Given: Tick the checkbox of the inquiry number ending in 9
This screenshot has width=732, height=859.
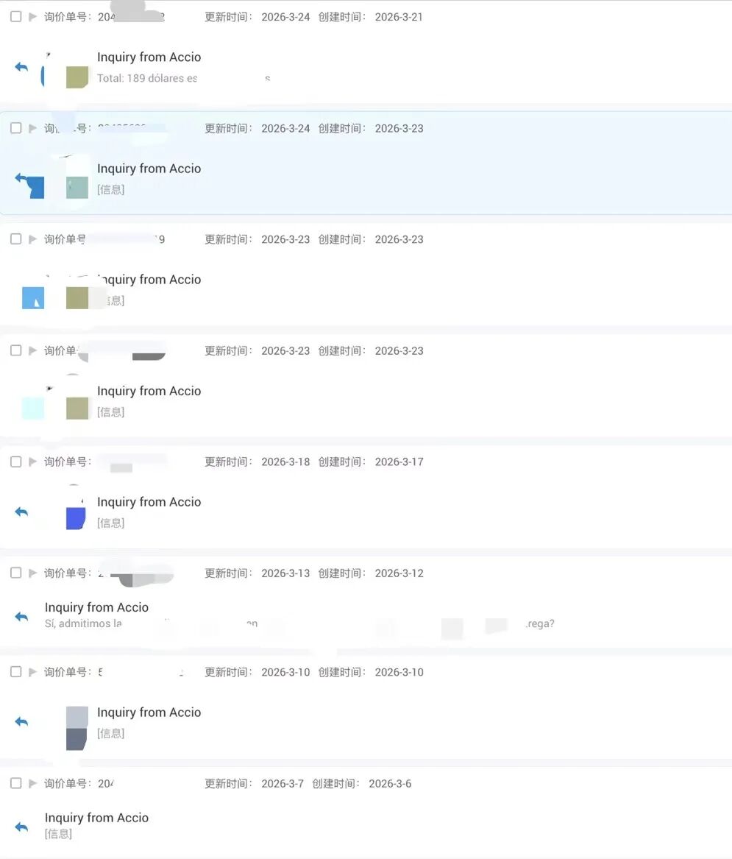Looking at the screenshot, I should click(x=16, y=238).
